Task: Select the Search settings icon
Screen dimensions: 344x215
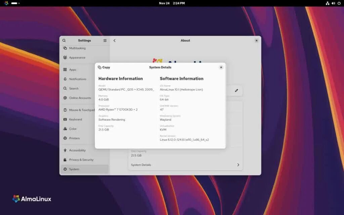Action: tap(65, 88)
